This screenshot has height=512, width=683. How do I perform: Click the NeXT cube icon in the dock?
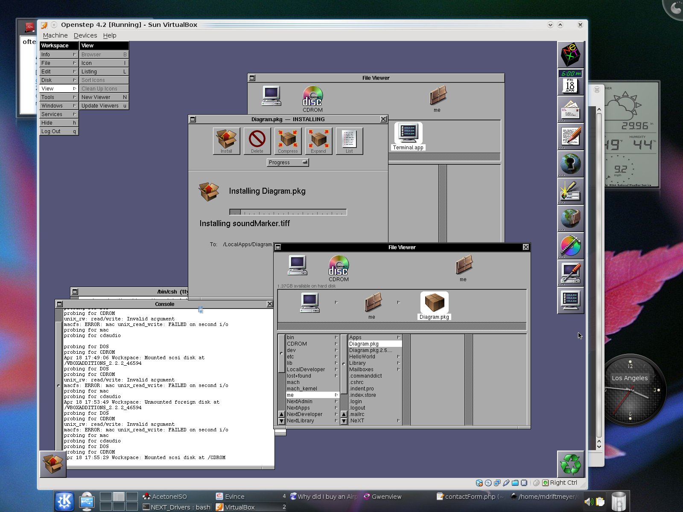(x=571, y=55)
